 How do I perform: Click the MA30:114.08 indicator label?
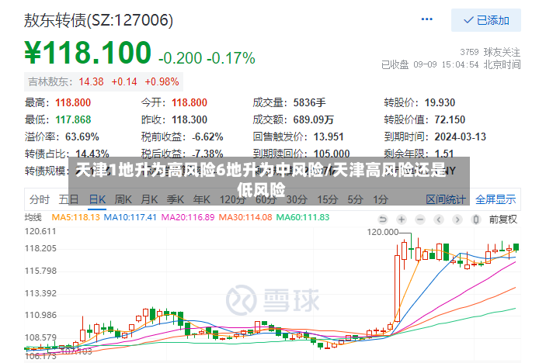[245, 217]
